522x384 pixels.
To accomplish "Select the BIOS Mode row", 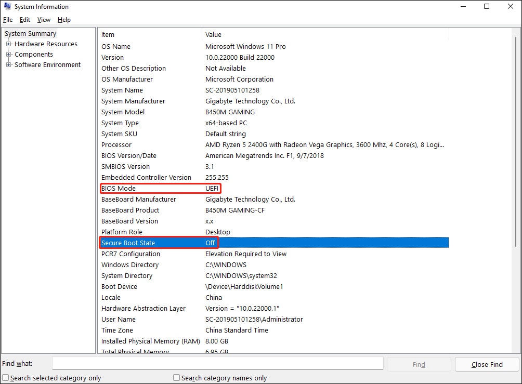I will (274, 188).
